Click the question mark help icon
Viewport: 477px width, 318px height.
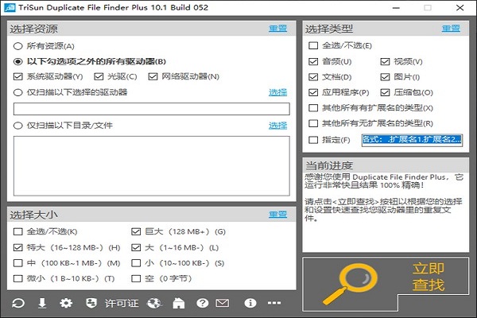(203, 303)
